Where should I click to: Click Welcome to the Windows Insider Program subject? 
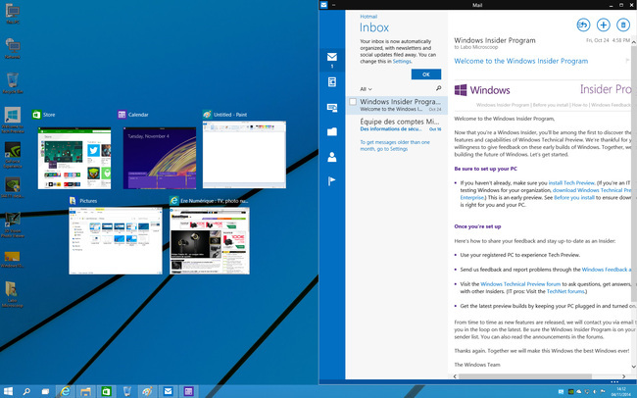pyautogui.click(x=520, y=61)
